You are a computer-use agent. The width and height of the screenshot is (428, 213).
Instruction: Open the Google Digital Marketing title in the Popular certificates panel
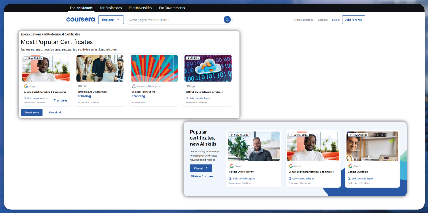point(311,172)
